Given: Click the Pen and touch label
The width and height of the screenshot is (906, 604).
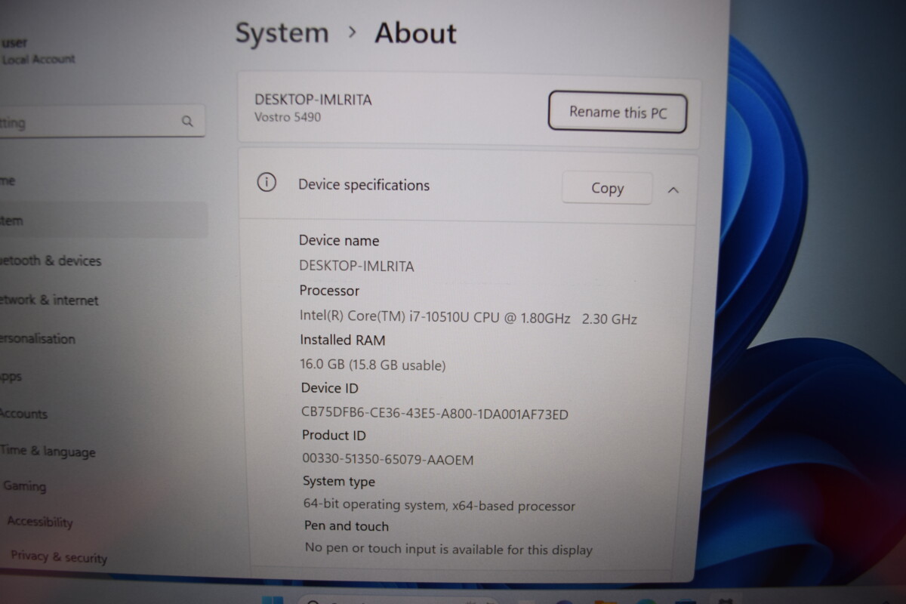Looking at the screenshot, I should click(x=347, y=526).
